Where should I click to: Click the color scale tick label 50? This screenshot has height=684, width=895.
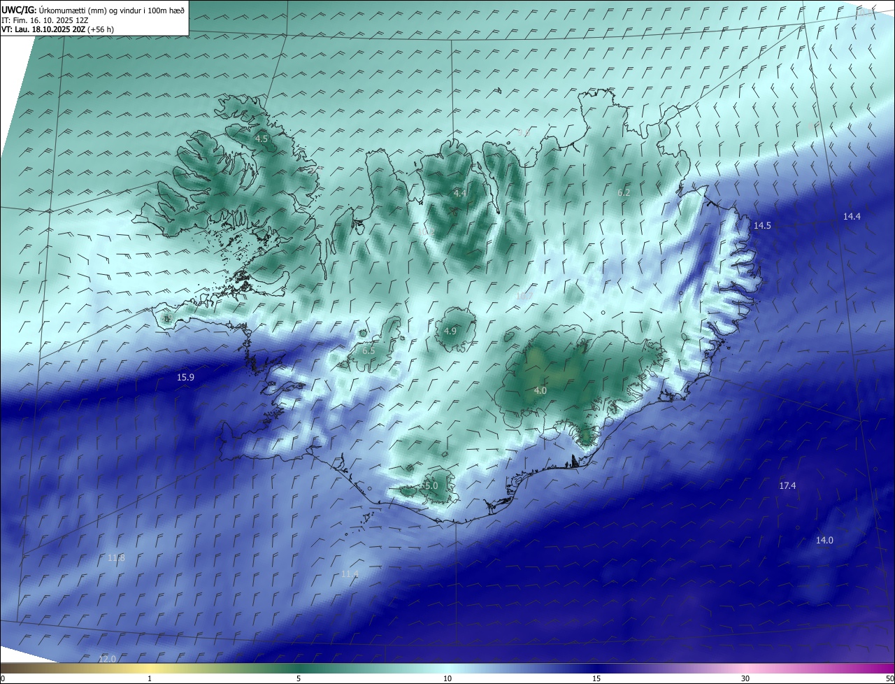889,678
